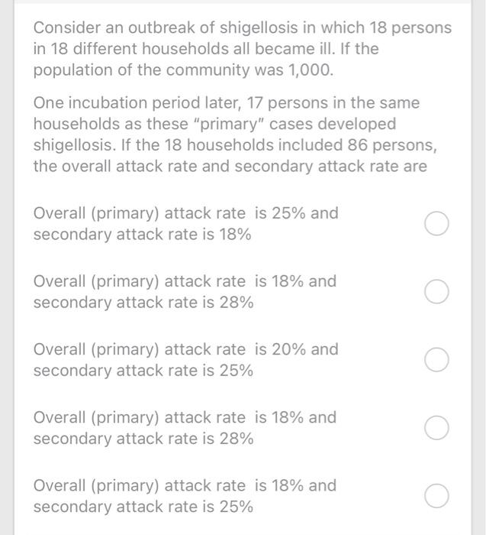486x535 pixels.
Task: Click the fourth answer's label text, 18% and 28%
Action: [x=185, y=428]
